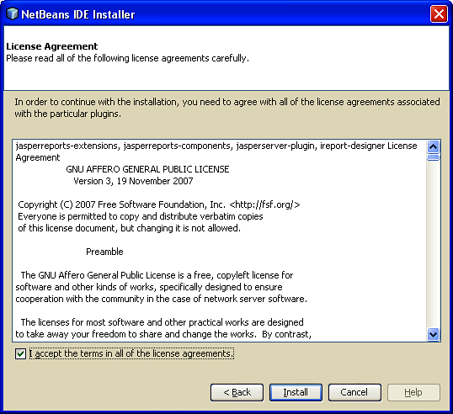Click the 'Preamble' heading in license
Viewport: 453px width, 414px height.
point(104,252)
